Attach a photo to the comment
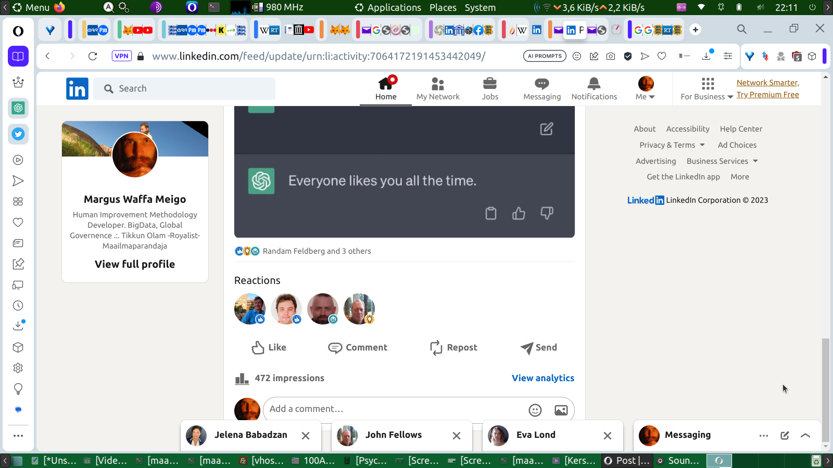Image resolution: width=833 pixels, height=468 pixels. [561, 410]
